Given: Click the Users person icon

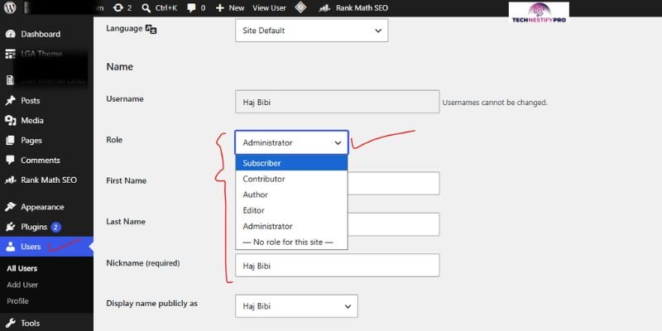Looking at the screenshot, I should 10,247.
